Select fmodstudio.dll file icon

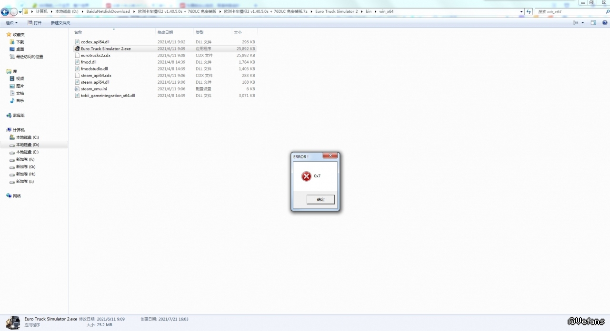coord(77,68)
